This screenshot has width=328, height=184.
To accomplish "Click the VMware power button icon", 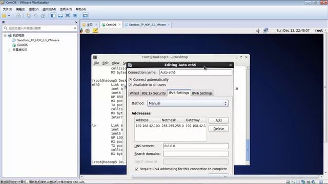I will click(4, 16).
